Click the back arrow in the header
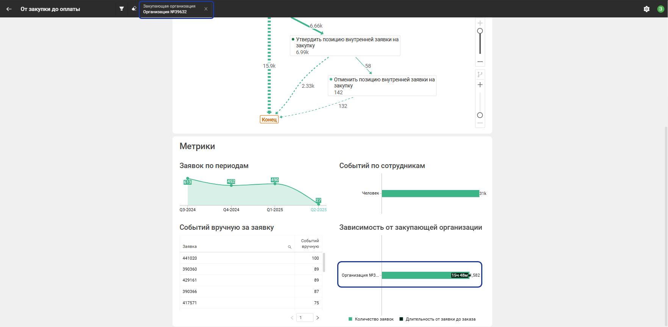Viewport: 668px width, 327px height. pos(9,9)
